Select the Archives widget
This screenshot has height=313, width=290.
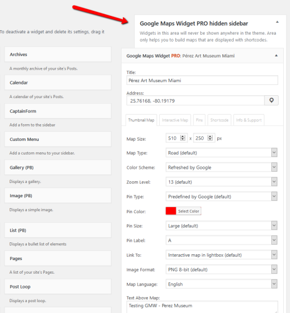point(58,54)
